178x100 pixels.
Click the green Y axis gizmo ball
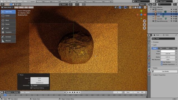(x=141, y=11)
